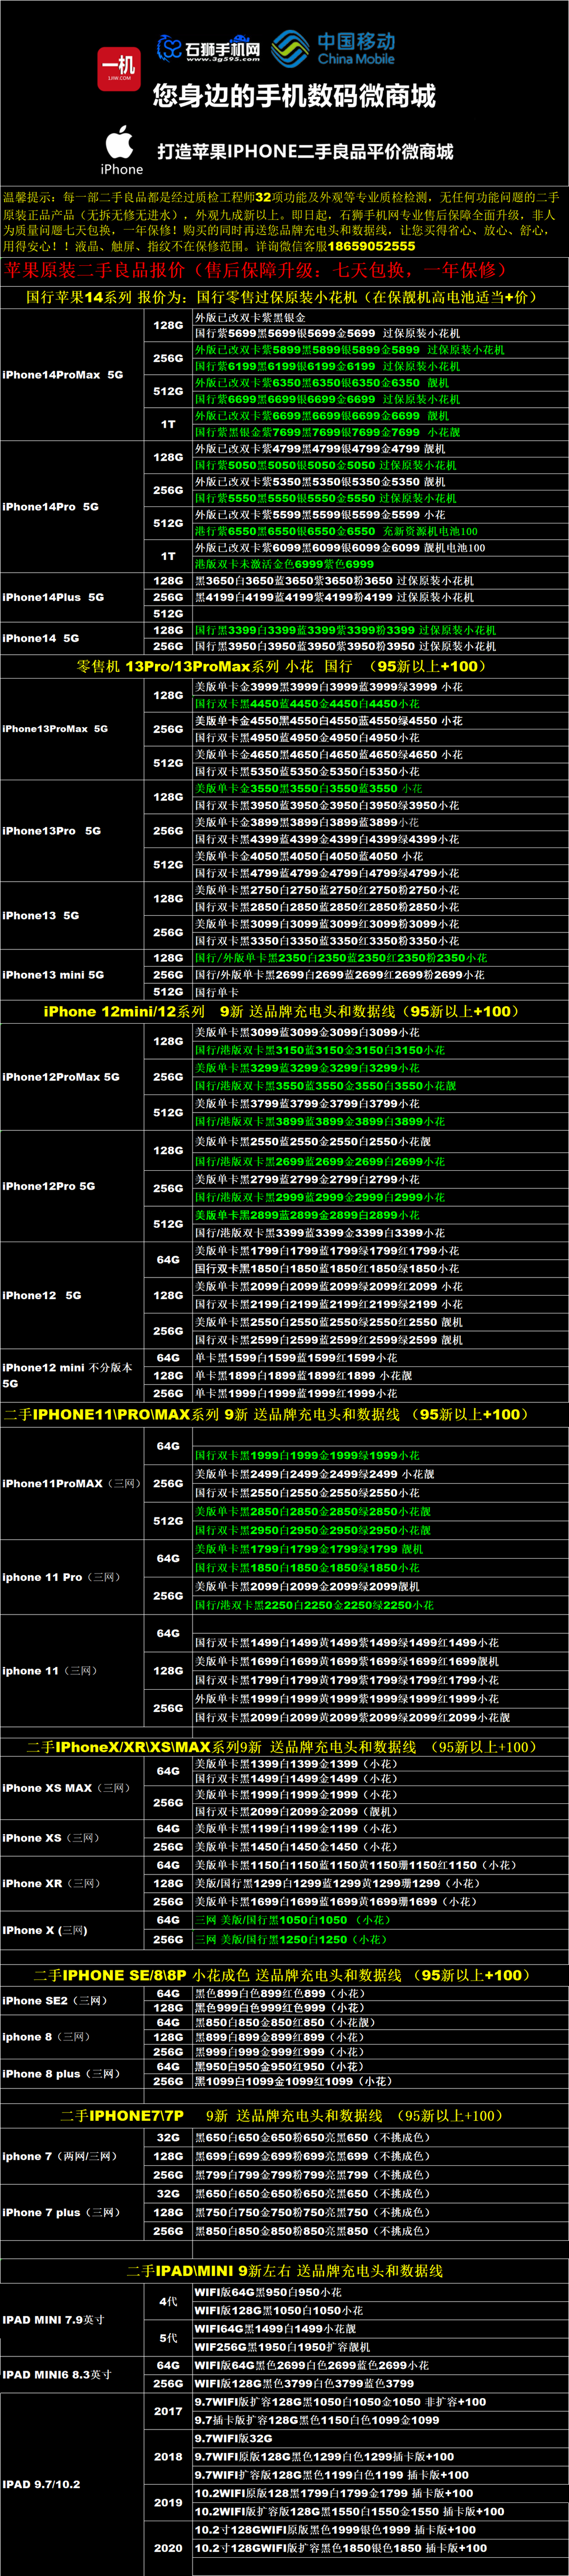
Task: Click the iphone 8 (三网) model cell
Action: 72,2037
